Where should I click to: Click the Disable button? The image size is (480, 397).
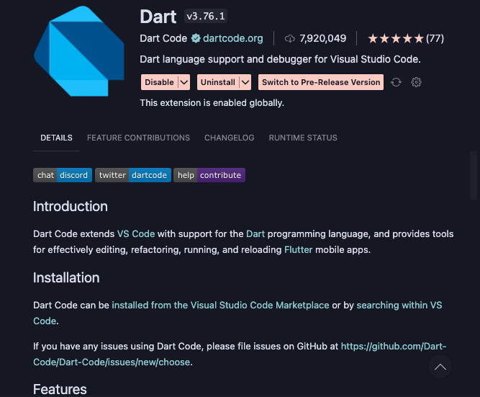click(159, 82)
